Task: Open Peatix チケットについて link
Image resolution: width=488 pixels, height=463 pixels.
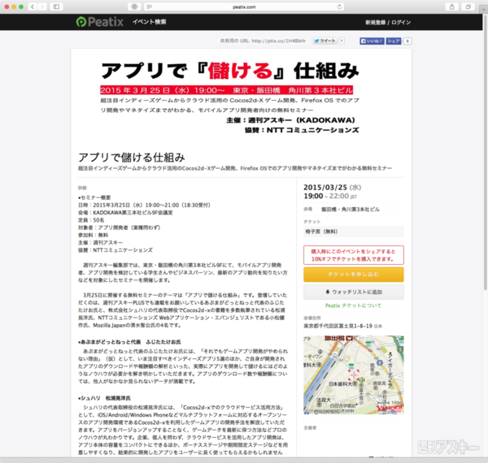Action: (353, 305)
